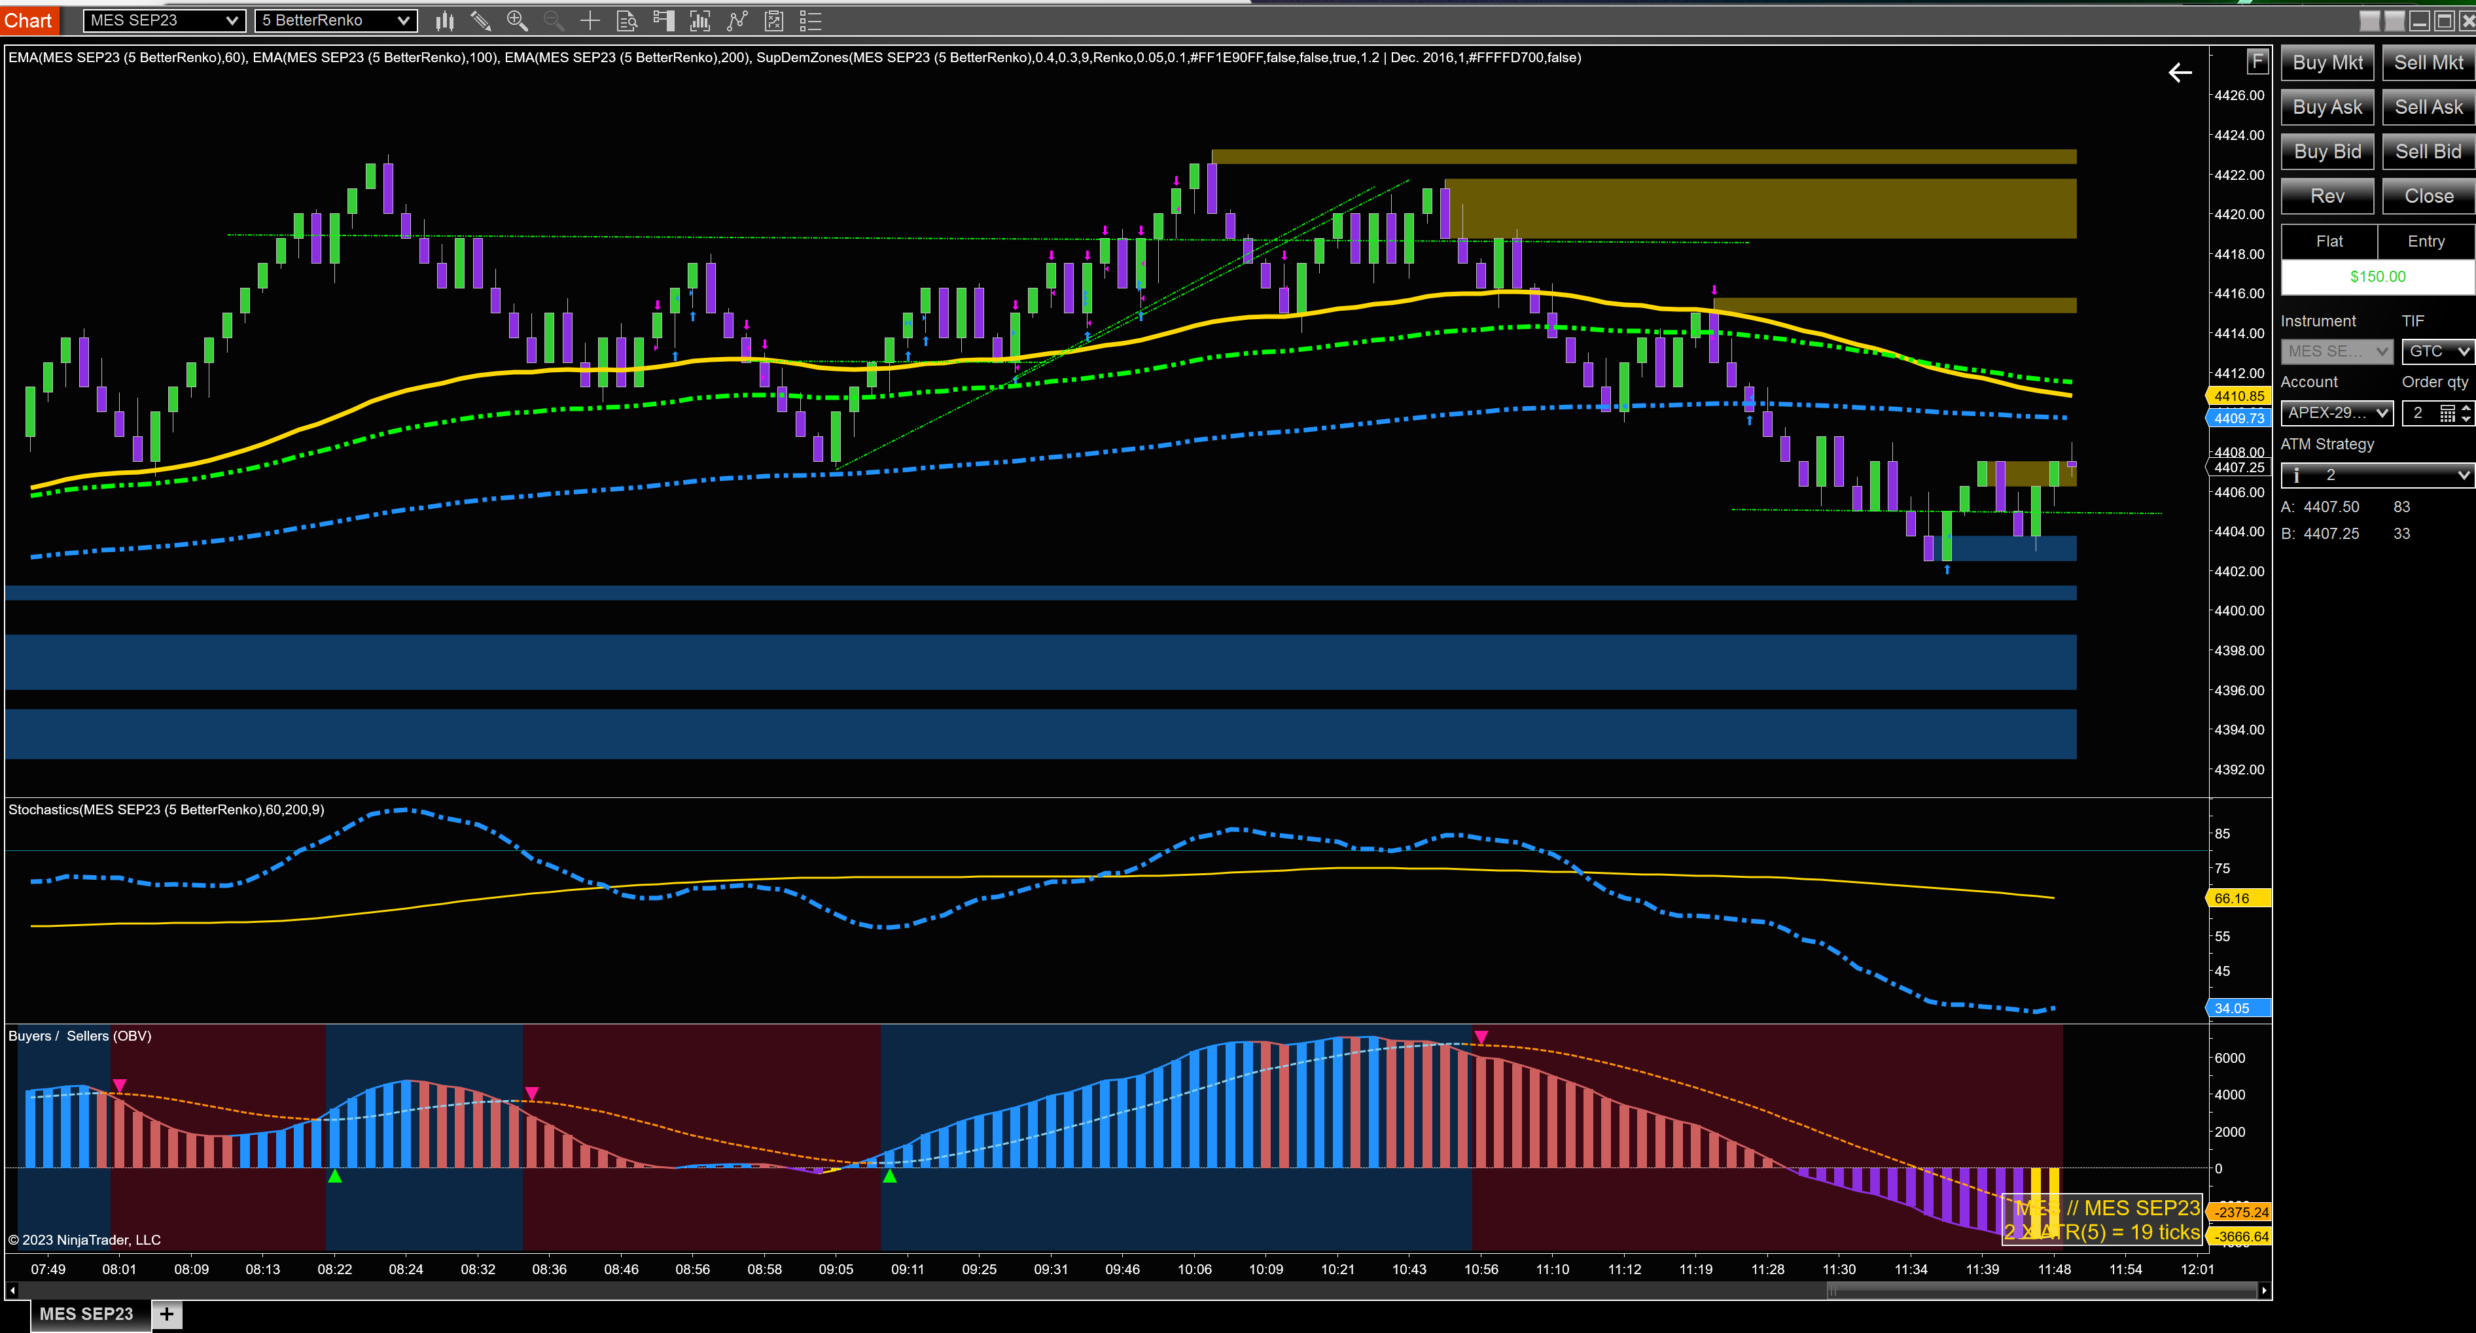Minimize the chart window

[2419, 20]
